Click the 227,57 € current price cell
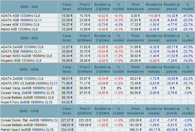The height and width of the screenshot is (132, 195). pos(67,120)
